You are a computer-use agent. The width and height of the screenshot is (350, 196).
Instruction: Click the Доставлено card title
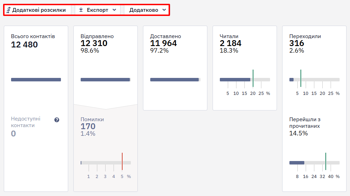pos(165,36)
